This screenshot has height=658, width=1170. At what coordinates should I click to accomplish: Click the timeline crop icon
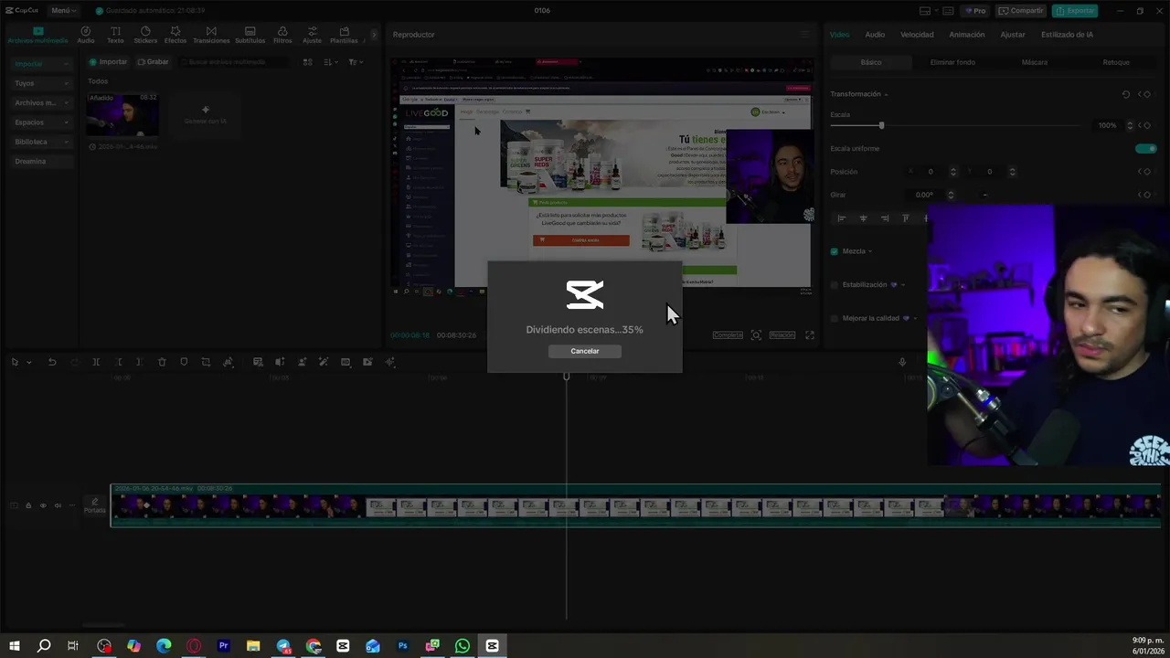[206, 362]
